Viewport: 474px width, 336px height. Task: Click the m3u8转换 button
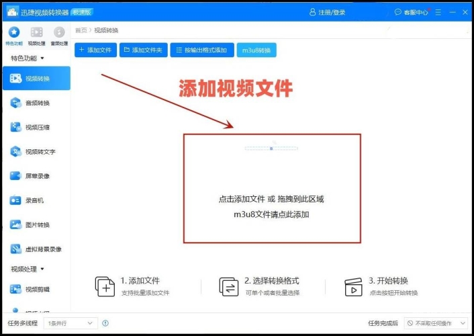click(256, 50)
